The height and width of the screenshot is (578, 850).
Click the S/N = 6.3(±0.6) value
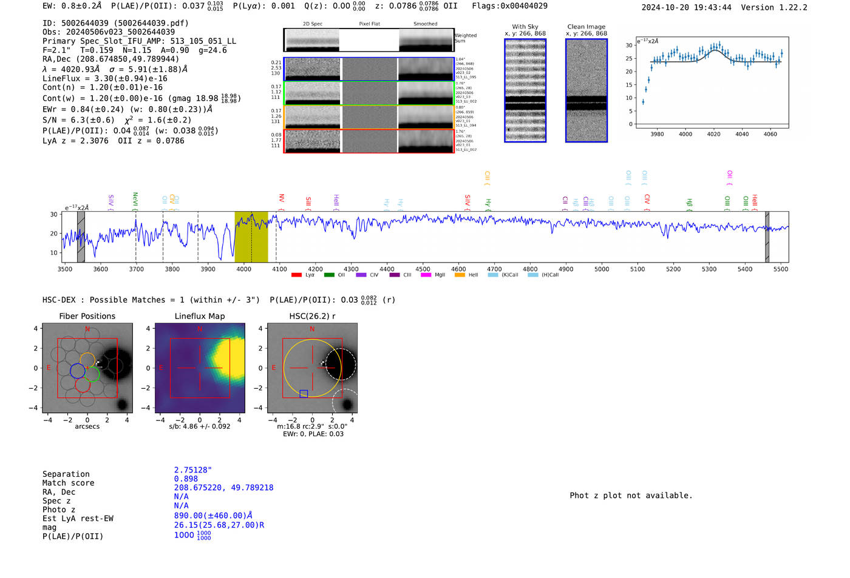(78, 120)
